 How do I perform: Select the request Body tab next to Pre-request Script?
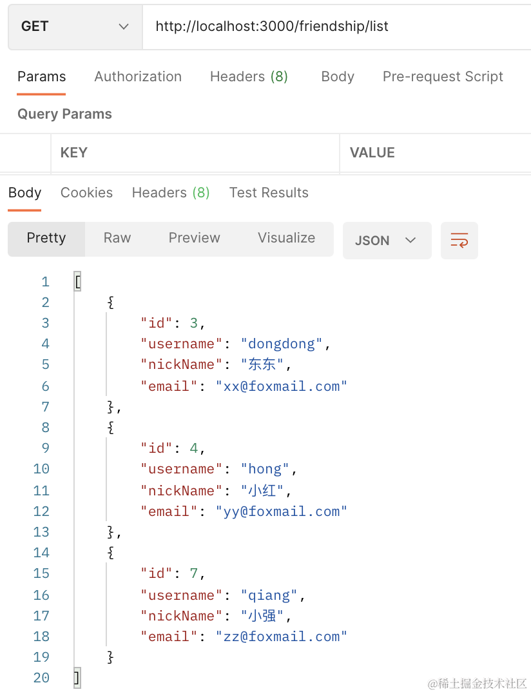click(x=338, y=77)
